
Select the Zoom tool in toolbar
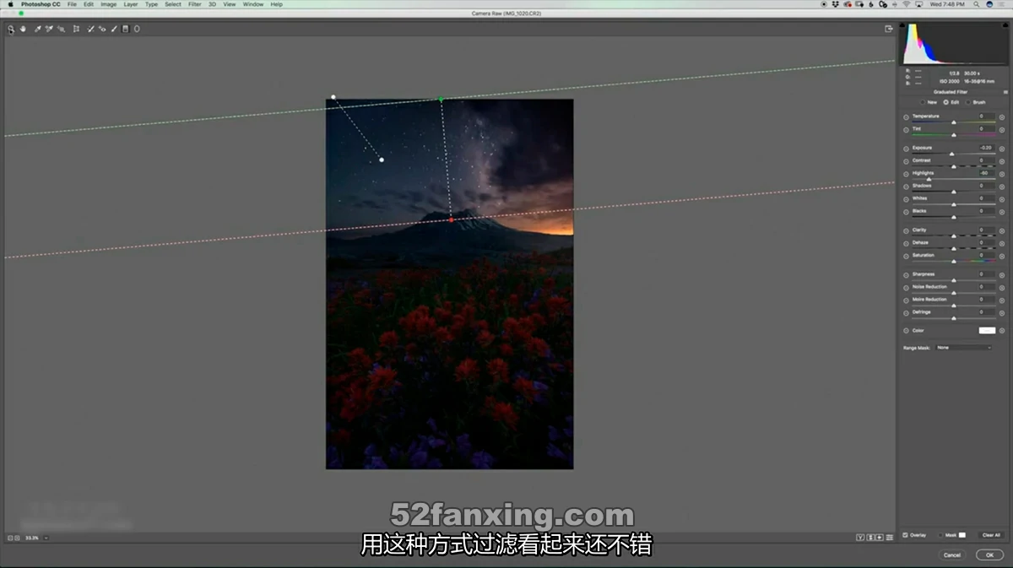click(x=11, y=29)
